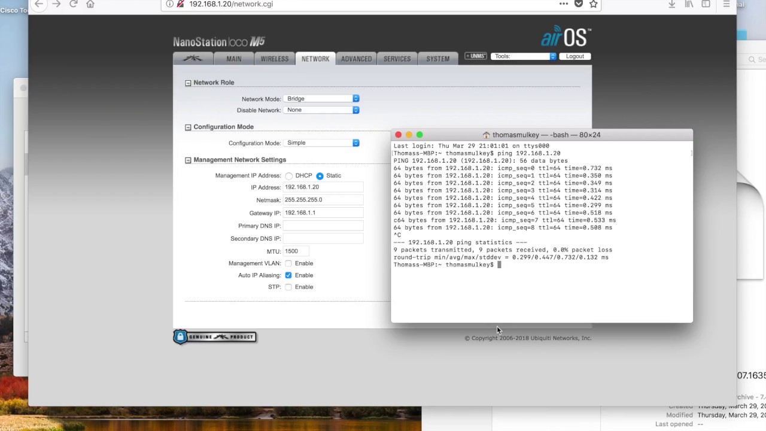The width and height of the screenshot is (766, 431).
Task: Collapse the Network Role section
Action: click(188, 83)
